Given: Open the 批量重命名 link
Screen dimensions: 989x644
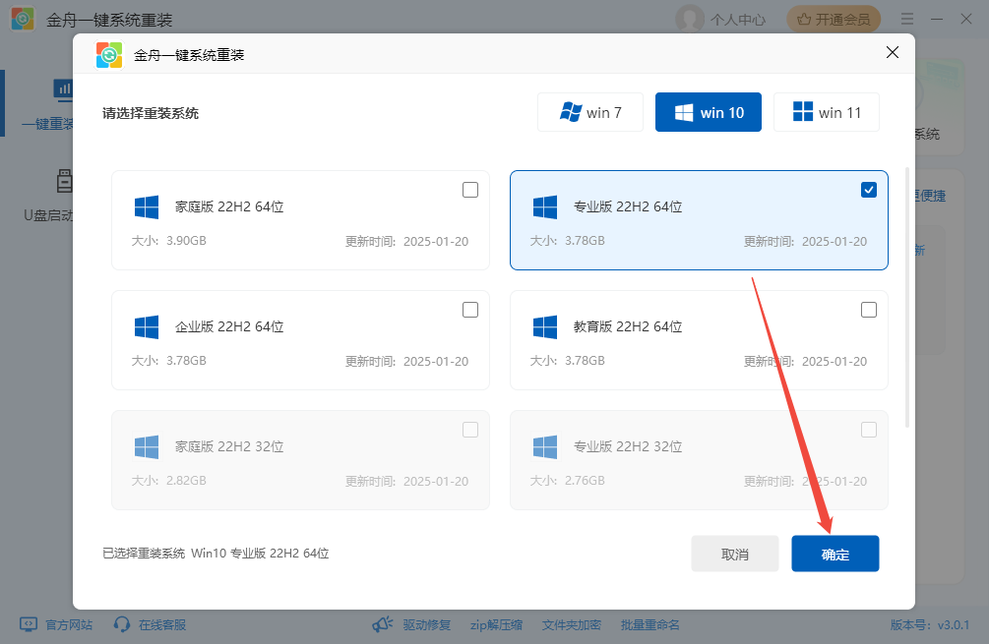Looking at the screenshot, I should 650,624.
